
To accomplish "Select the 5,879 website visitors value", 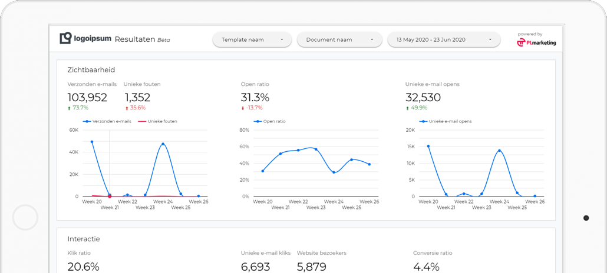I will point(312,267).
